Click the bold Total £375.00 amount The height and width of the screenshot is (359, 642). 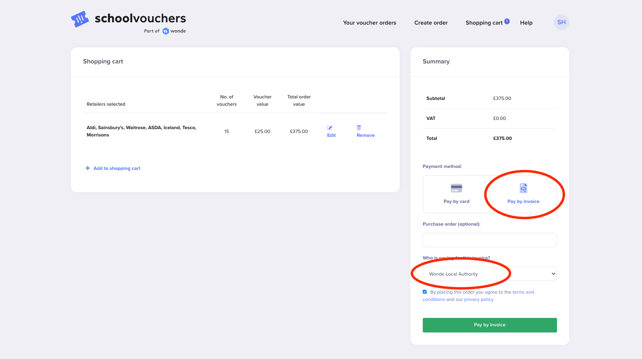[502, 138]
